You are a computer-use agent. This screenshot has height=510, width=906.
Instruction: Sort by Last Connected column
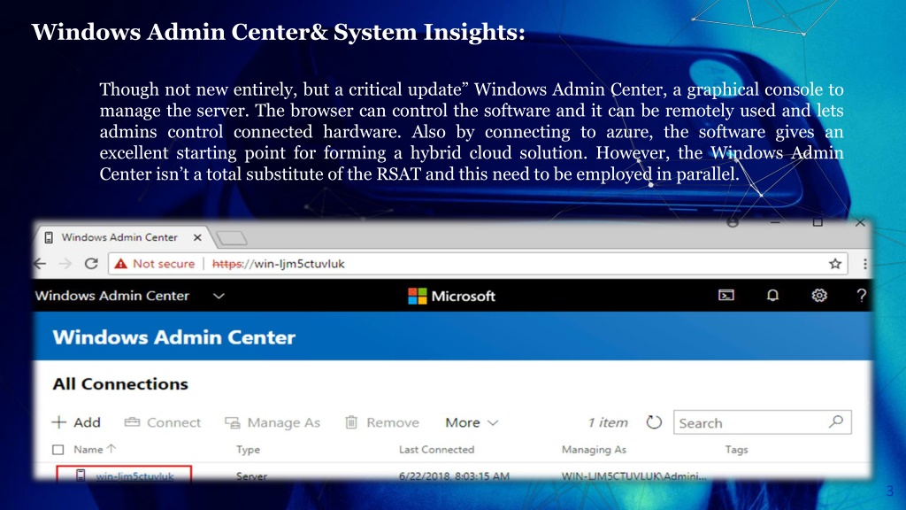[x=436, y=449]
